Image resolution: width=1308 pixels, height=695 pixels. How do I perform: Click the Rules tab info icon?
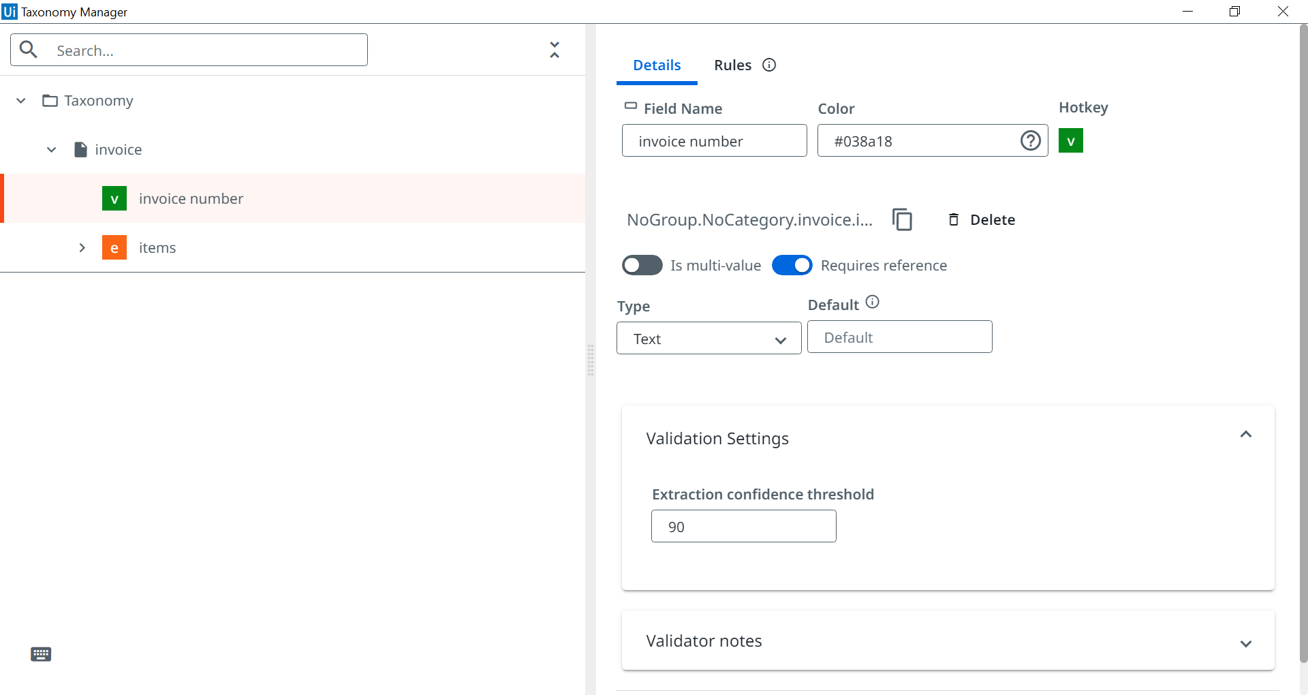pyautogui.click(x=769, y=65)
